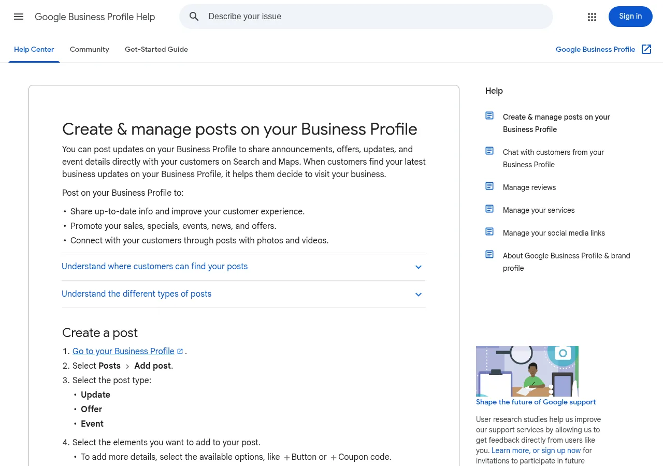Open Chat with customers from your Business Profile

coord(554,158)
